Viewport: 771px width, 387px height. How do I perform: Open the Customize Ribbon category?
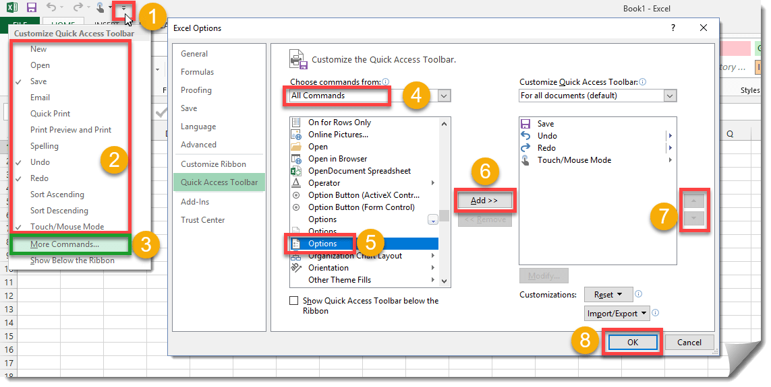(213, 164)
